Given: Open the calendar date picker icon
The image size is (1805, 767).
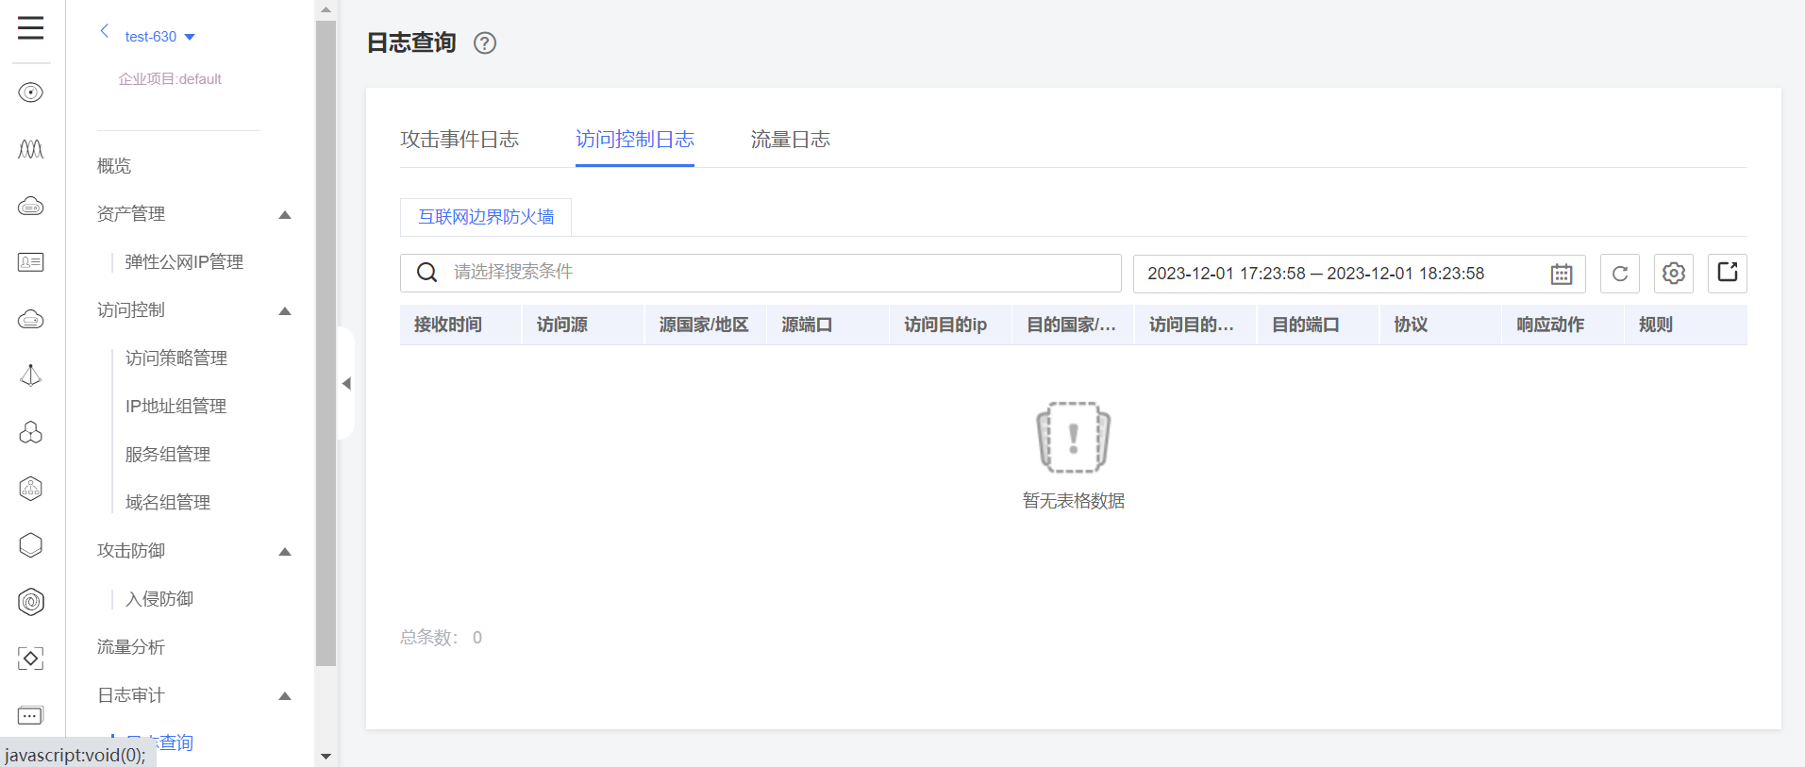Looking at the screenshot, I should click(x=1561, y=274).
